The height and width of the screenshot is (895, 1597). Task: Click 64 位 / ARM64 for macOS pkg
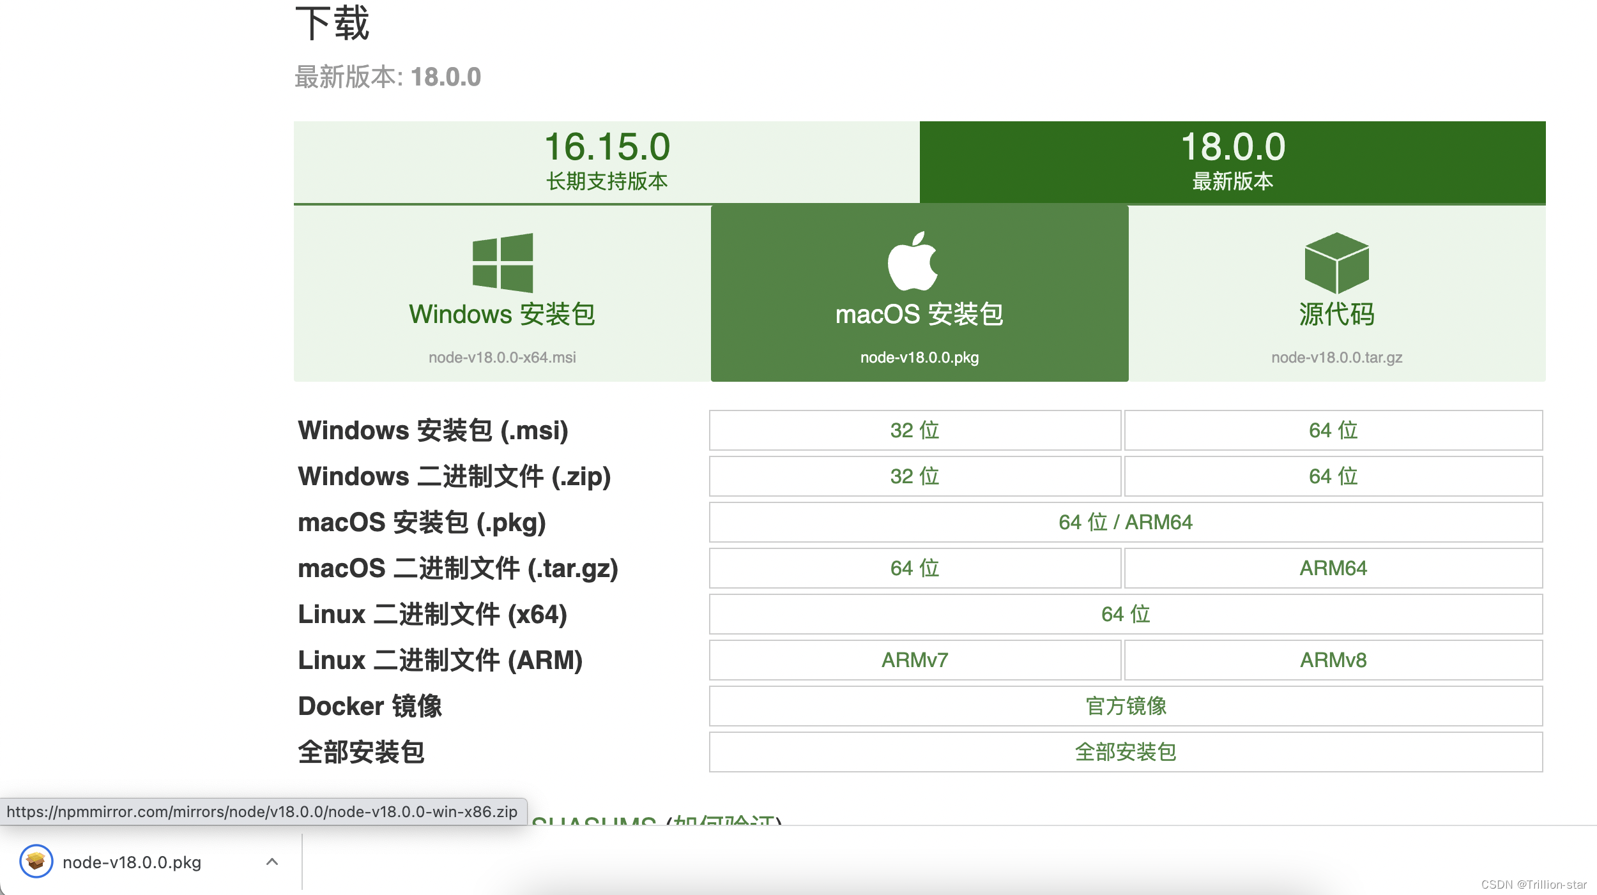click(1126, 522)
